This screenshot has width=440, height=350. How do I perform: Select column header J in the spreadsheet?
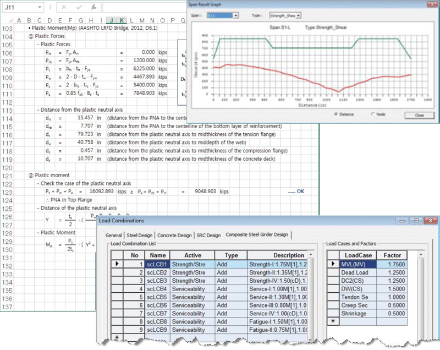(112, 21)
